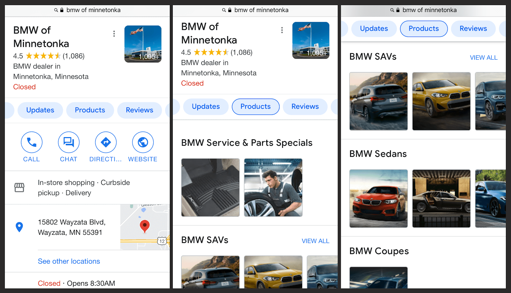Viewport: 511px width, 293px height.
Task: Click search icon in right panel address bar
Action: click(392, 10)
